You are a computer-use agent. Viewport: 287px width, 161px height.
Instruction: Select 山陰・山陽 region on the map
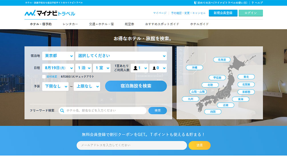click(x=198, y=92)
